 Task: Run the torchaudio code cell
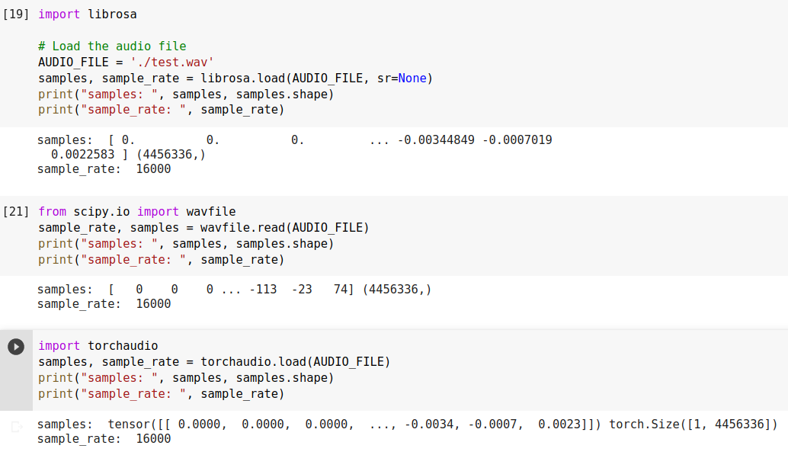point(15,347)
